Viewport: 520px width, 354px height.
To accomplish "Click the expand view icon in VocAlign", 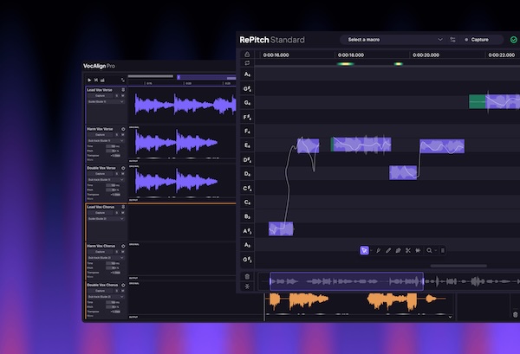I will click(123, 80).
